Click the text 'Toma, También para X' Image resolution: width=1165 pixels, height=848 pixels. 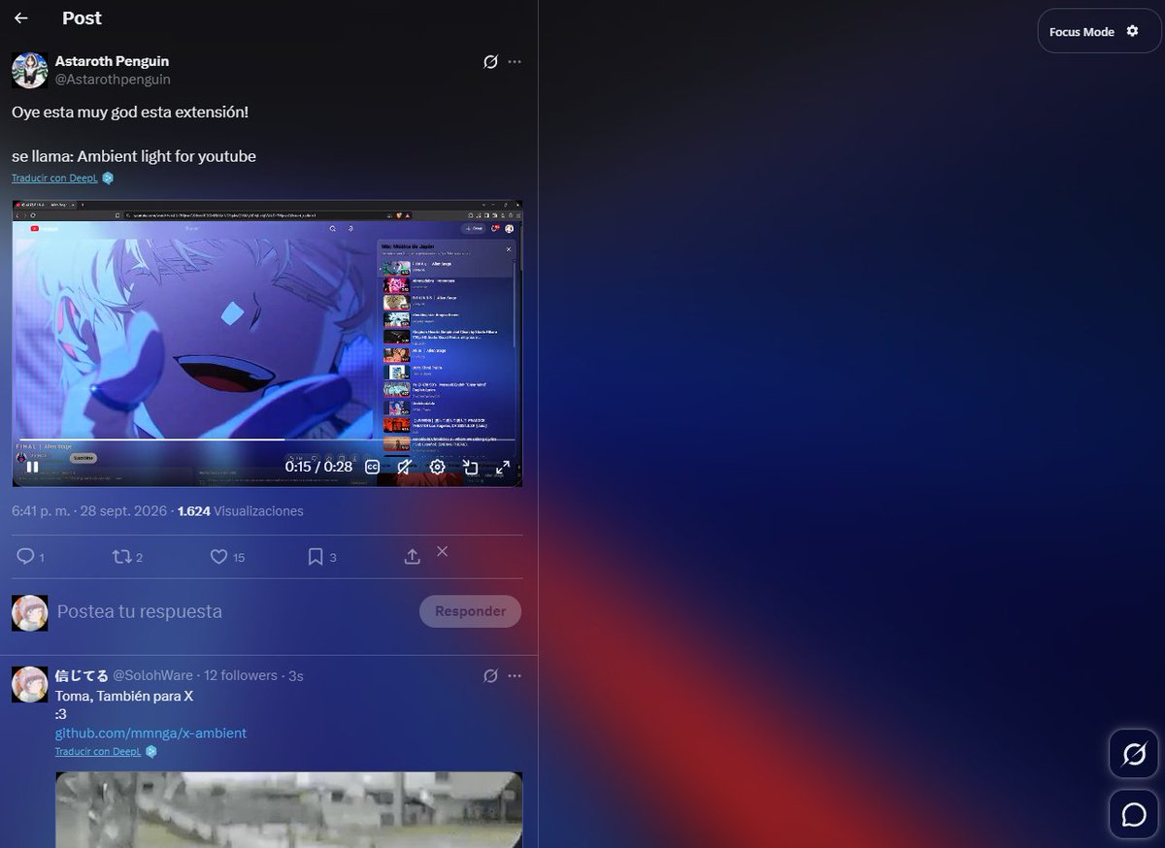click(124, 696)
